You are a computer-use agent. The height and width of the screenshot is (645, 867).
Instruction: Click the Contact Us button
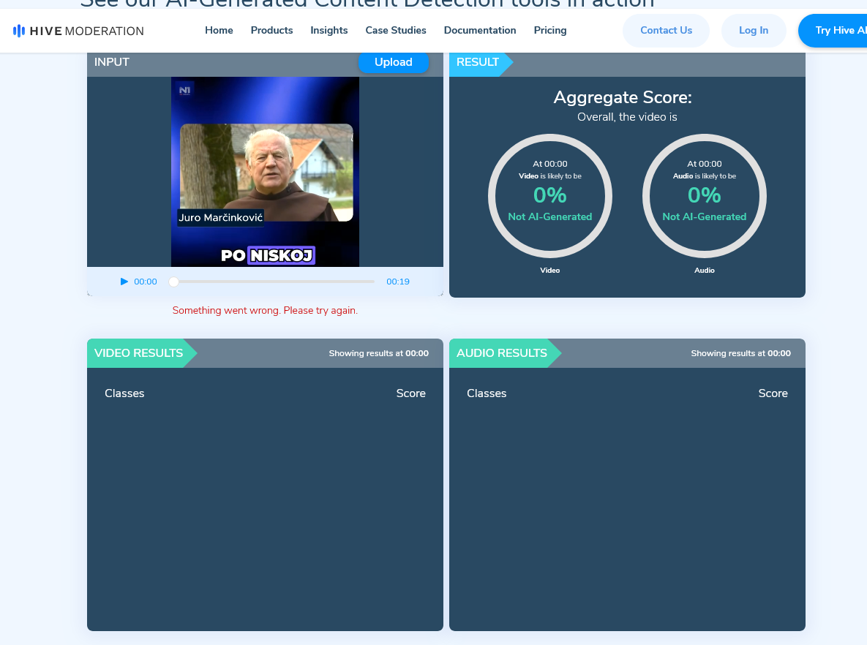[666, 31]
